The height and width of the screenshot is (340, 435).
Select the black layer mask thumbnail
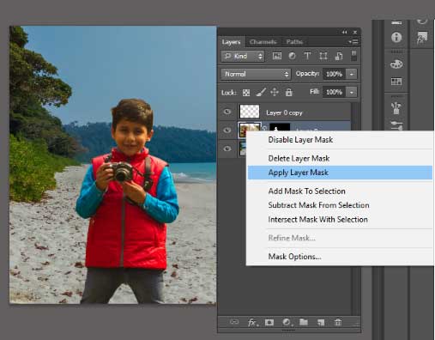(x=280, y=127)
